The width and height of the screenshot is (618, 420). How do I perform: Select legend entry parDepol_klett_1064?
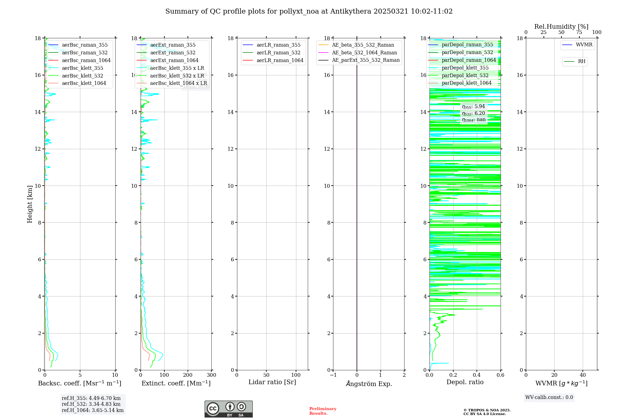tap(460, 83)
